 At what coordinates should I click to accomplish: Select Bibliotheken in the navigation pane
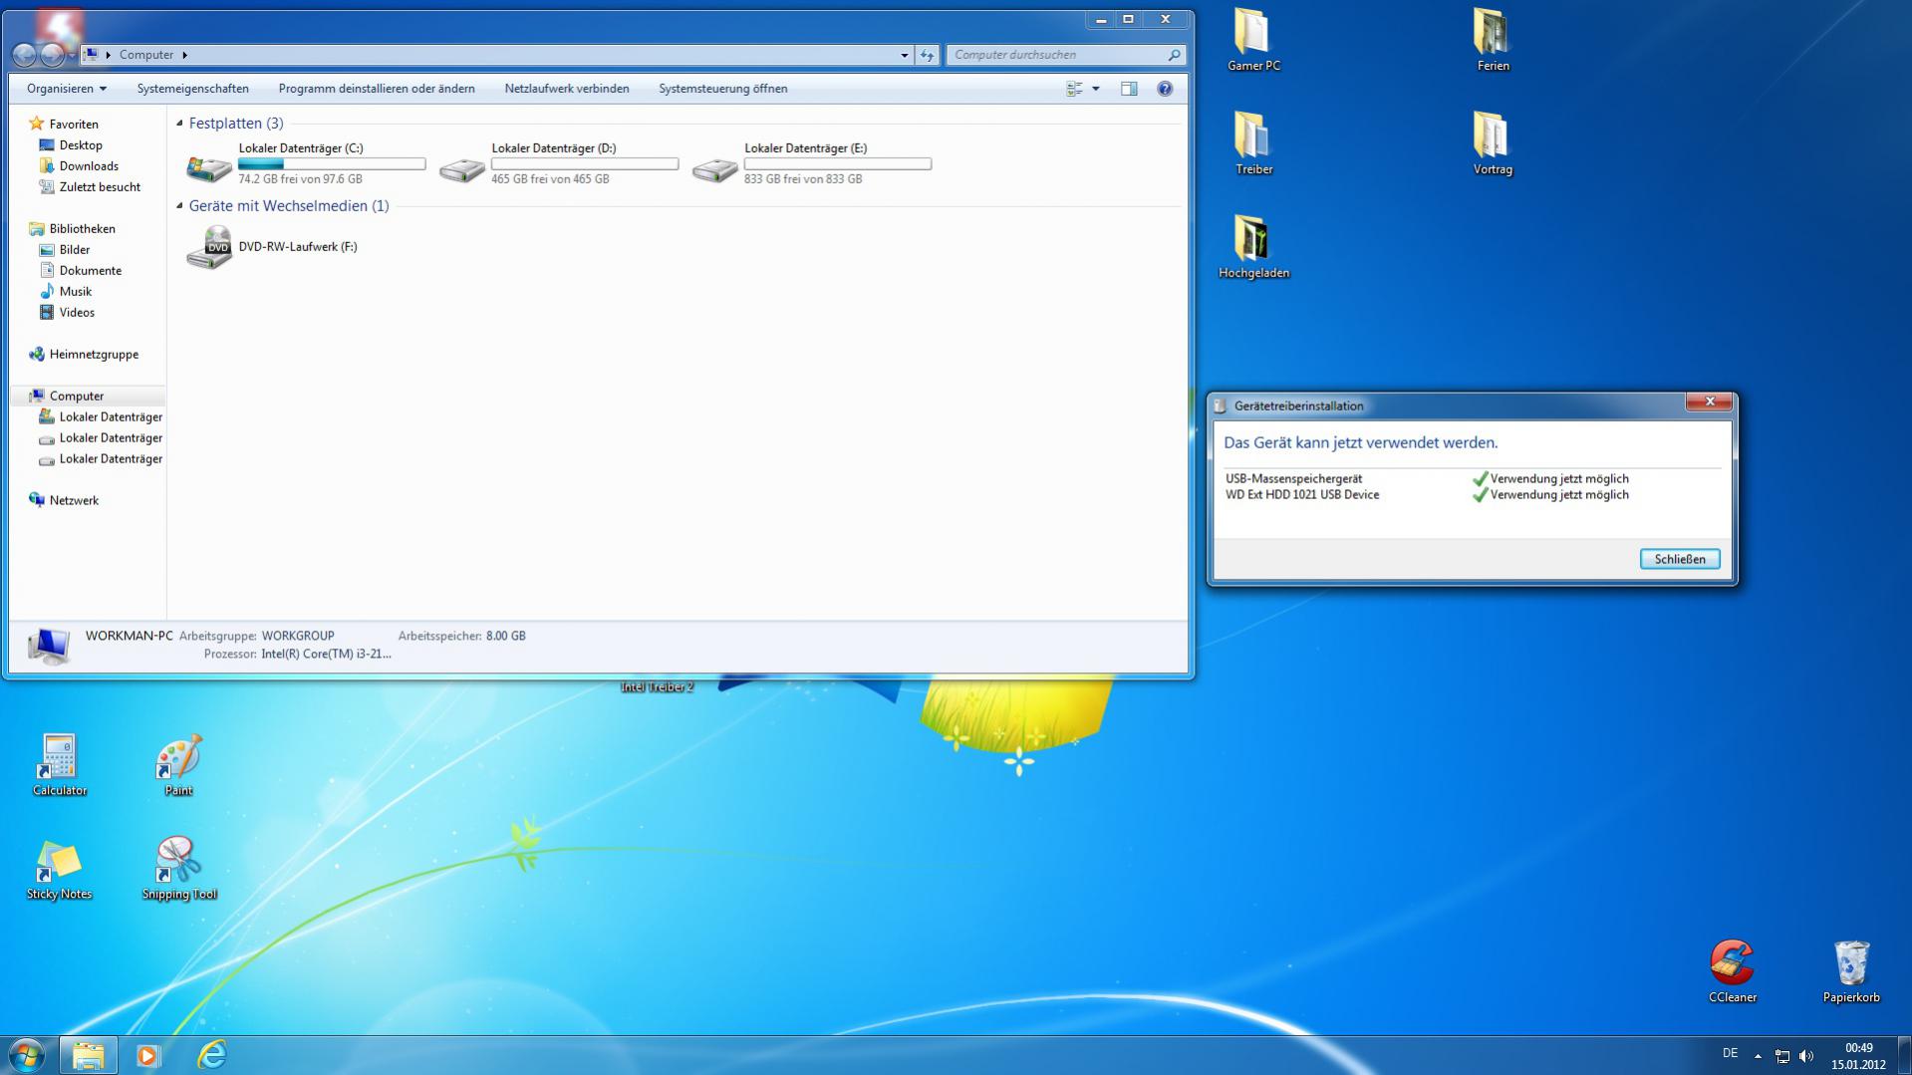[x=83, y=229]
